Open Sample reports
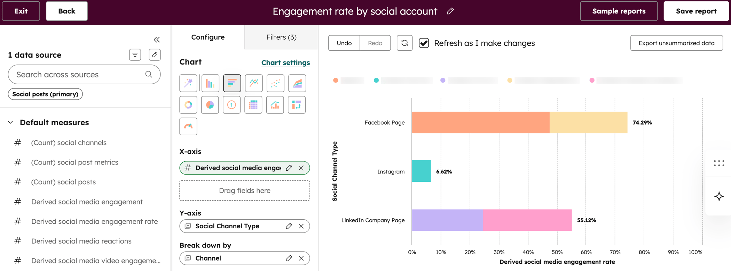 click(619, 11)
